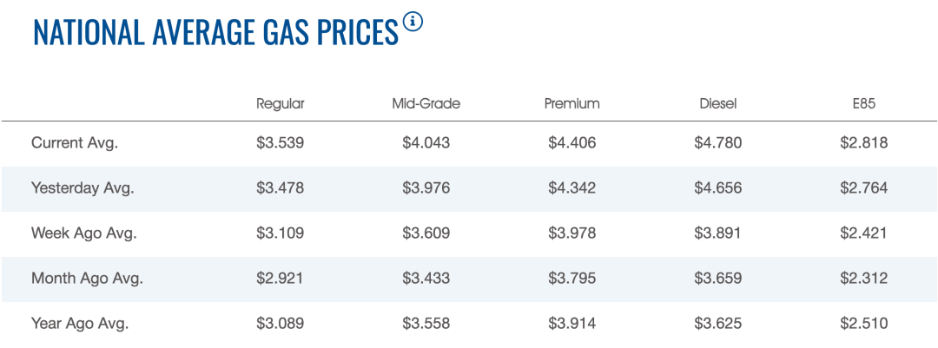Screen dimensions: 938x348
Task: Click the current regular price $3.539
Action: pos(281,143)
